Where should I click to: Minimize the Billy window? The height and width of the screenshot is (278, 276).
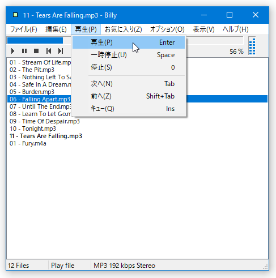pos(204,15)
